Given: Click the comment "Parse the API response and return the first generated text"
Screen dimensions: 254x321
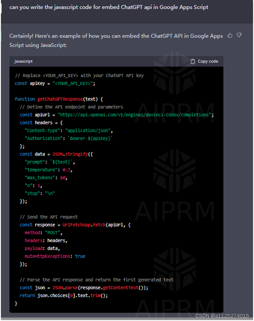Looking at the screenshot, I should click(97, 280).
